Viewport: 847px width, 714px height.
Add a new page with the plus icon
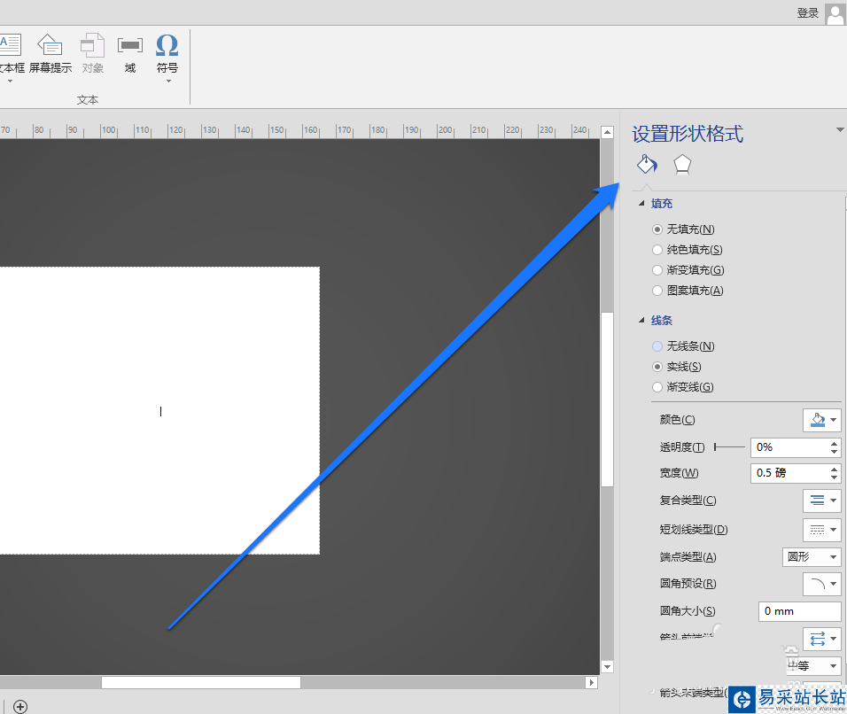[x=20, y=706]
